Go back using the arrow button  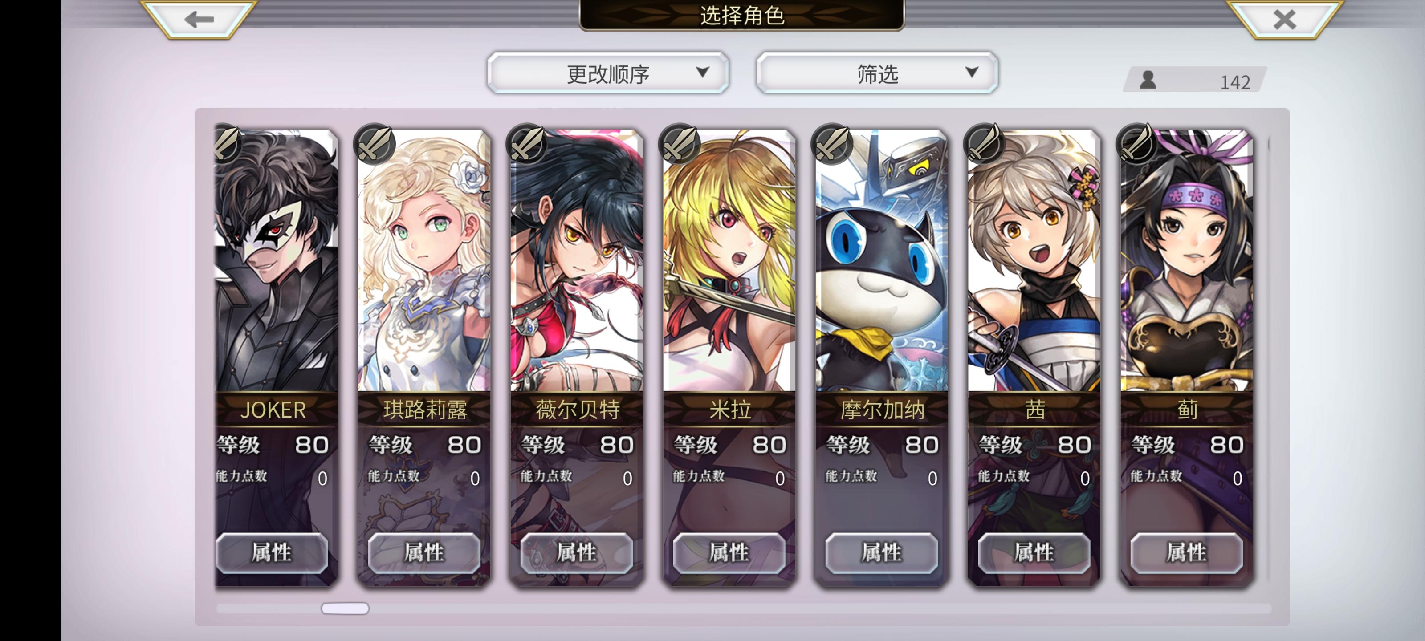click(199, 19)
